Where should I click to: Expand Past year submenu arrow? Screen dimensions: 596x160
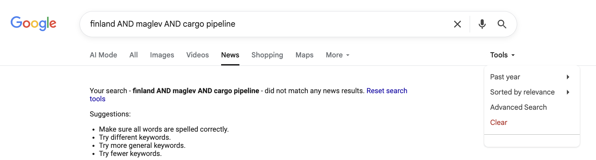coord(568,77)
